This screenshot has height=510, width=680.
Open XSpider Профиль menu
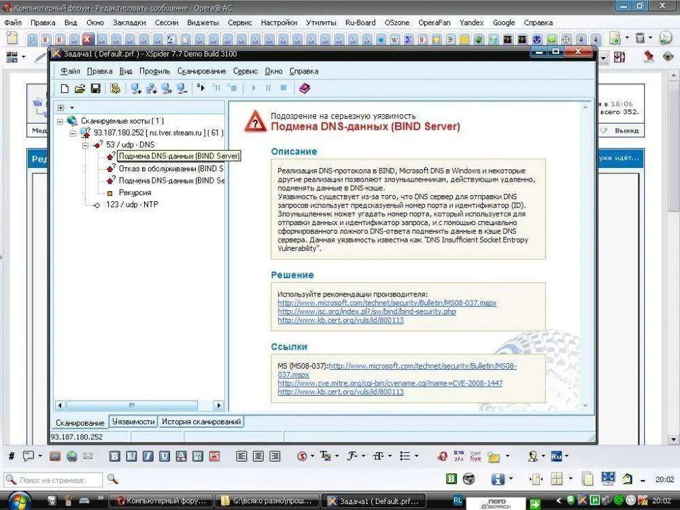[154, 71]
